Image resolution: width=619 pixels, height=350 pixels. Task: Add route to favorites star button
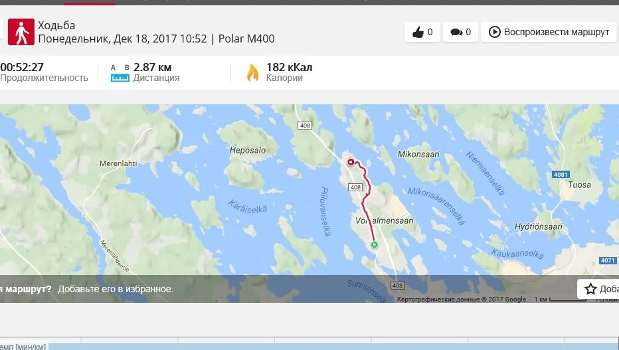tap(598, 289)
